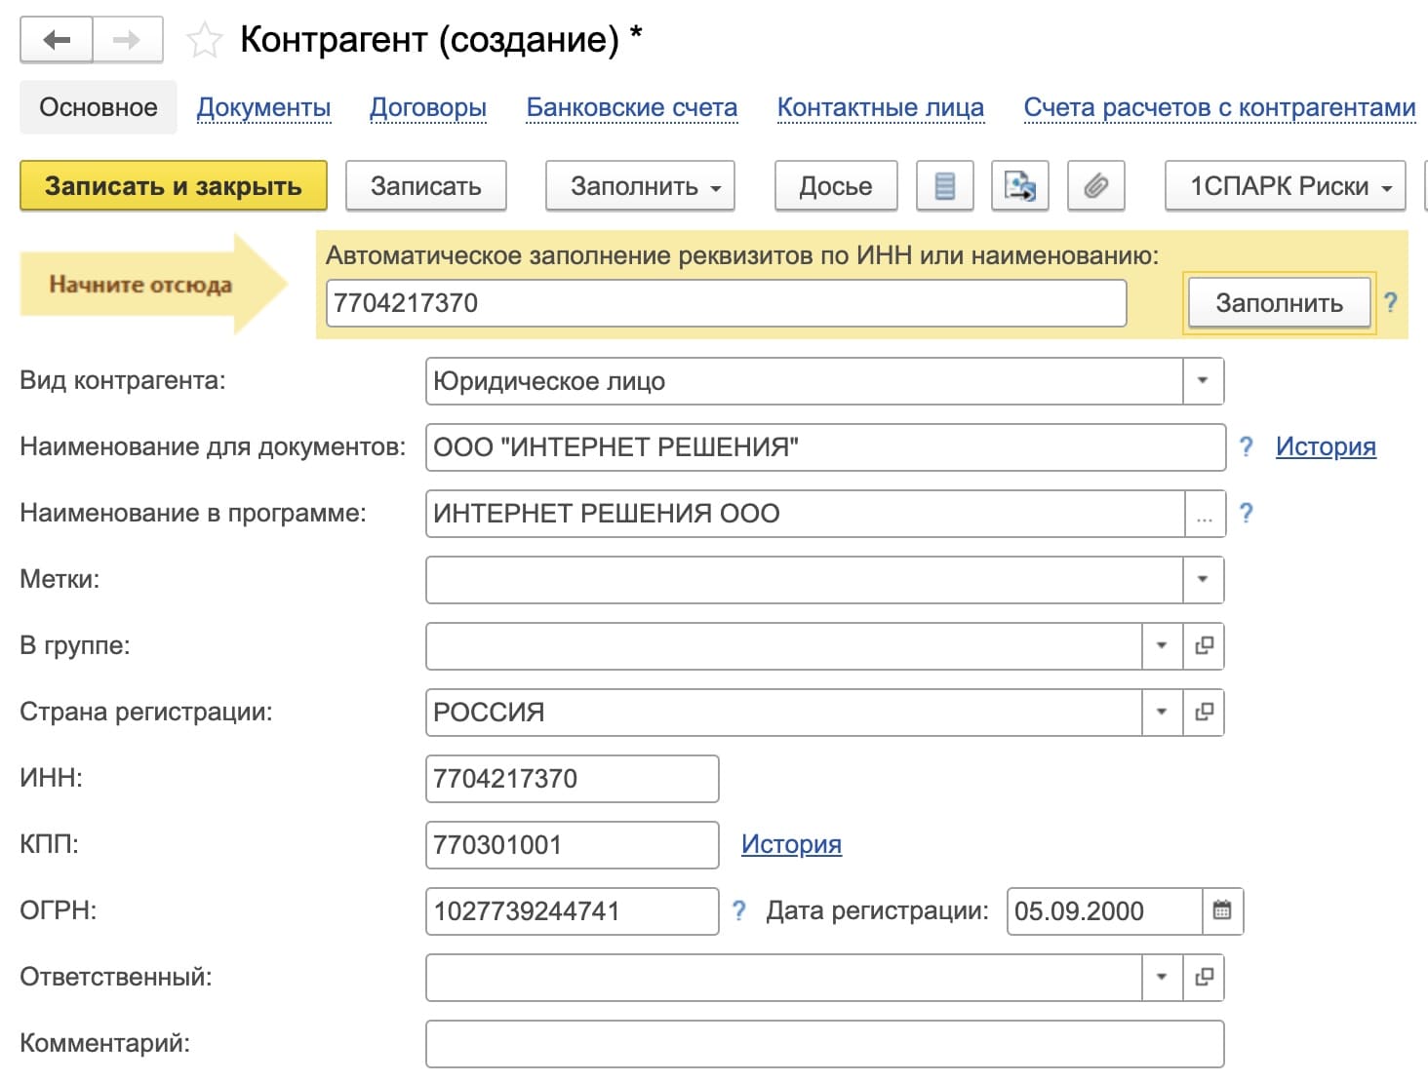
Task: Open the selected country of registration record
Action: [1204, 712]
